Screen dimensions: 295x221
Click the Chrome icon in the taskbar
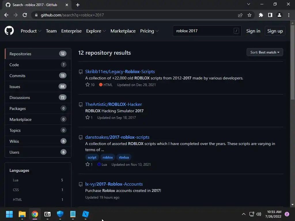click(x=35, y=214)
